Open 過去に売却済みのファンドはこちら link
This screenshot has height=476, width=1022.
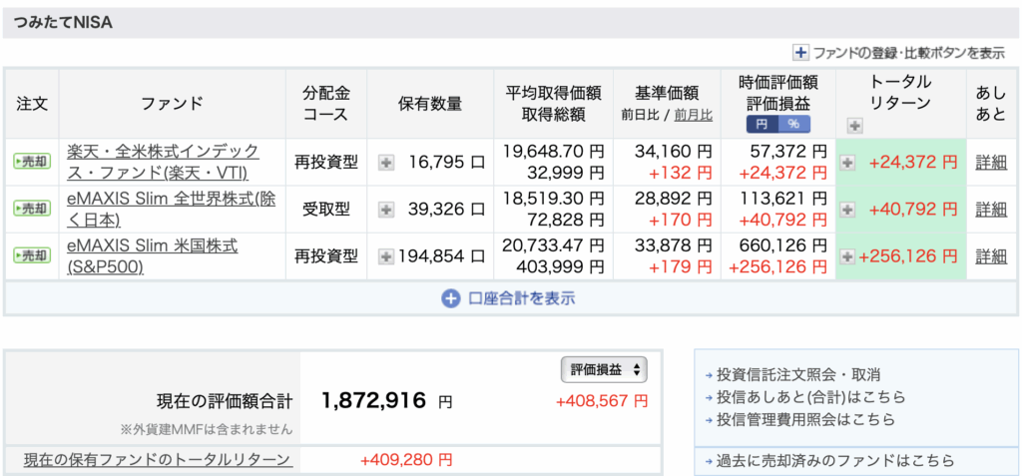(x=835, y=460)
